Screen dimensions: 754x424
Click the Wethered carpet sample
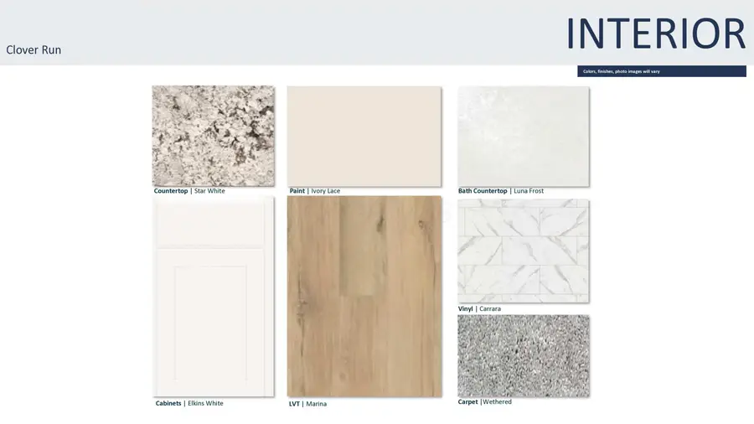(x=523, y=356)
